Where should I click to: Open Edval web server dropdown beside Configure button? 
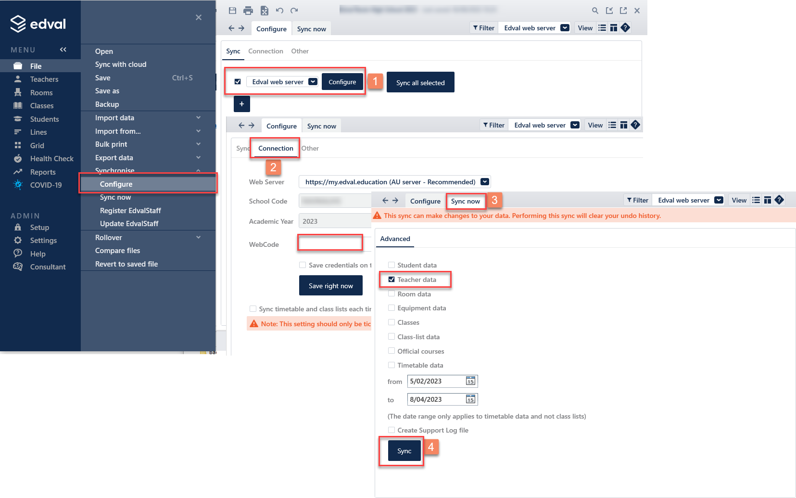313,82
